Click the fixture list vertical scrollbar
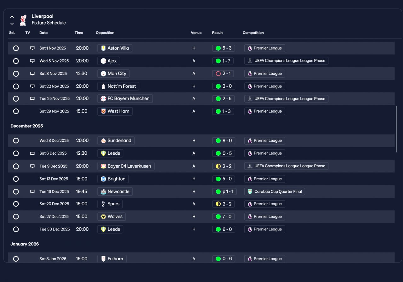This screenshot has width=403, height=282. (396, 129)
